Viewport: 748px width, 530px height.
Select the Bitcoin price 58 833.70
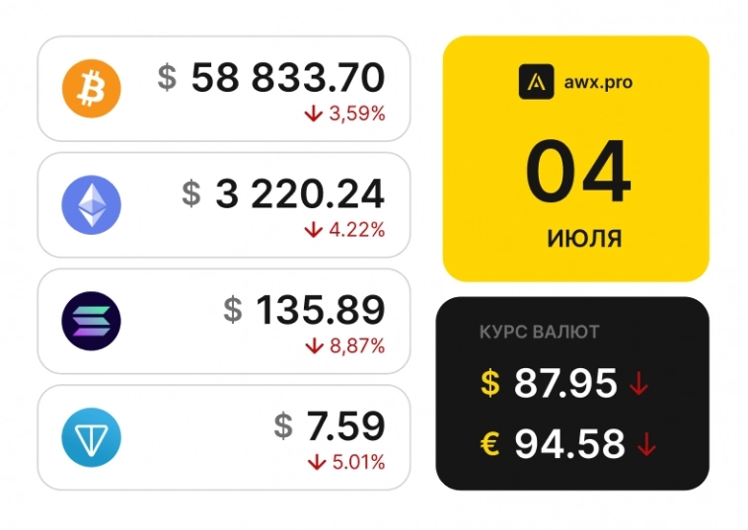click(x=287, y=78)
